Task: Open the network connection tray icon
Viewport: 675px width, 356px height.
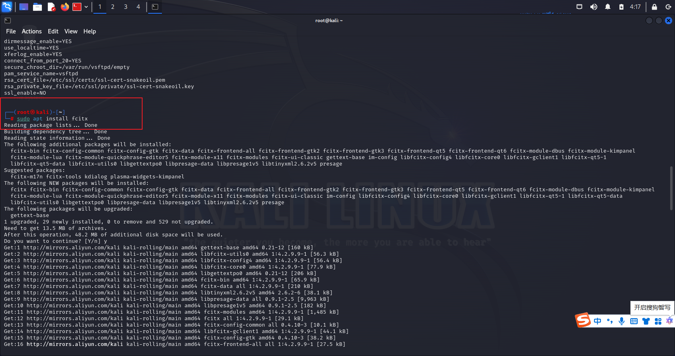Action: click(x=579, y=7)
